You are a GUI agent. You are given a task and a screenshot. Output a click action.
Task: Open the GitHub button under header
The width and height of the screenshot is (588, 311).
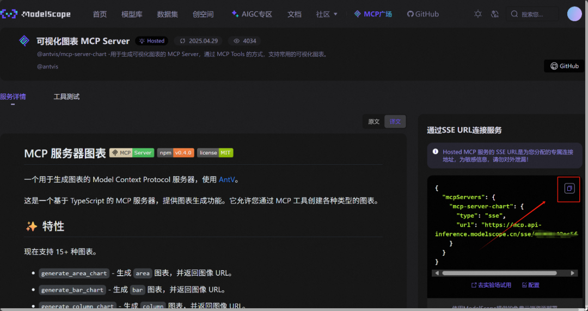click(565, 66)
